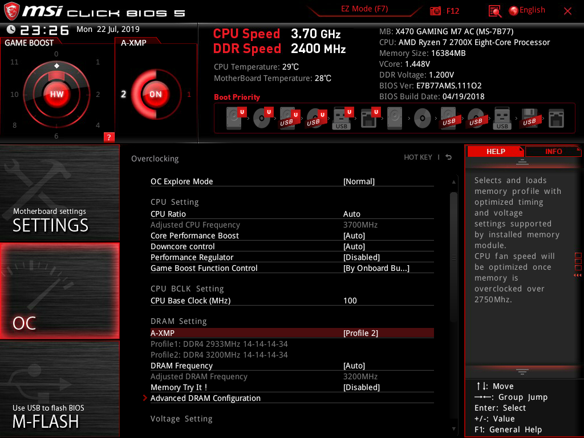
Task: Select the USB CD/DVD UEFI boot icon
Action: (x=317, y=119)
